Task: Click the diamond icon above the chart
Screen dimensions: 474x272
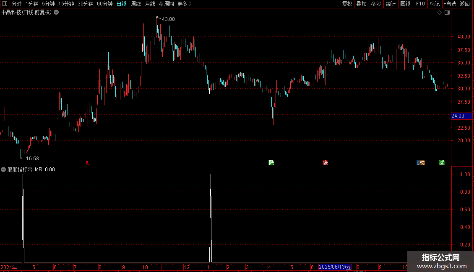Action: click(x=440, y=13)
